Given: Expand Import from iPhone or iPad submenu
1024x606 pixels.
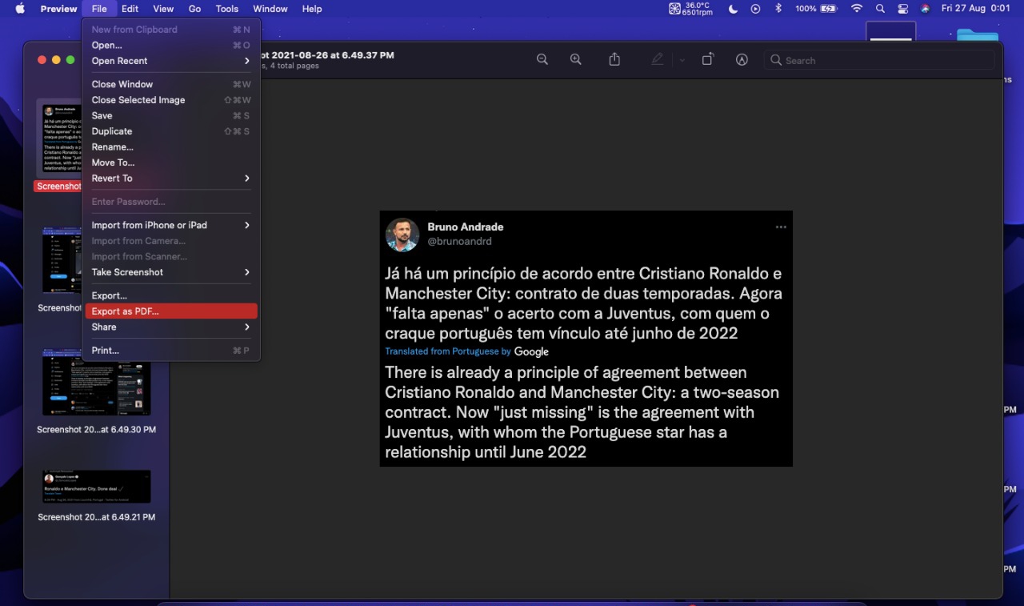Looking at the screenshot, I should pos(171,226).
